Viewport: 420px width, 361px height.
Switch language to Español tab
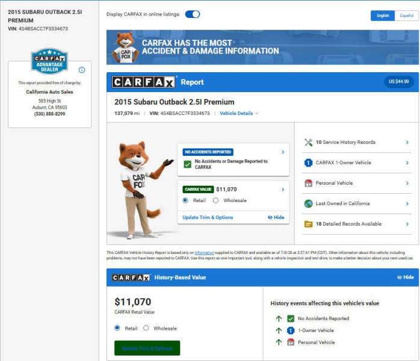[x=407, y=16]
